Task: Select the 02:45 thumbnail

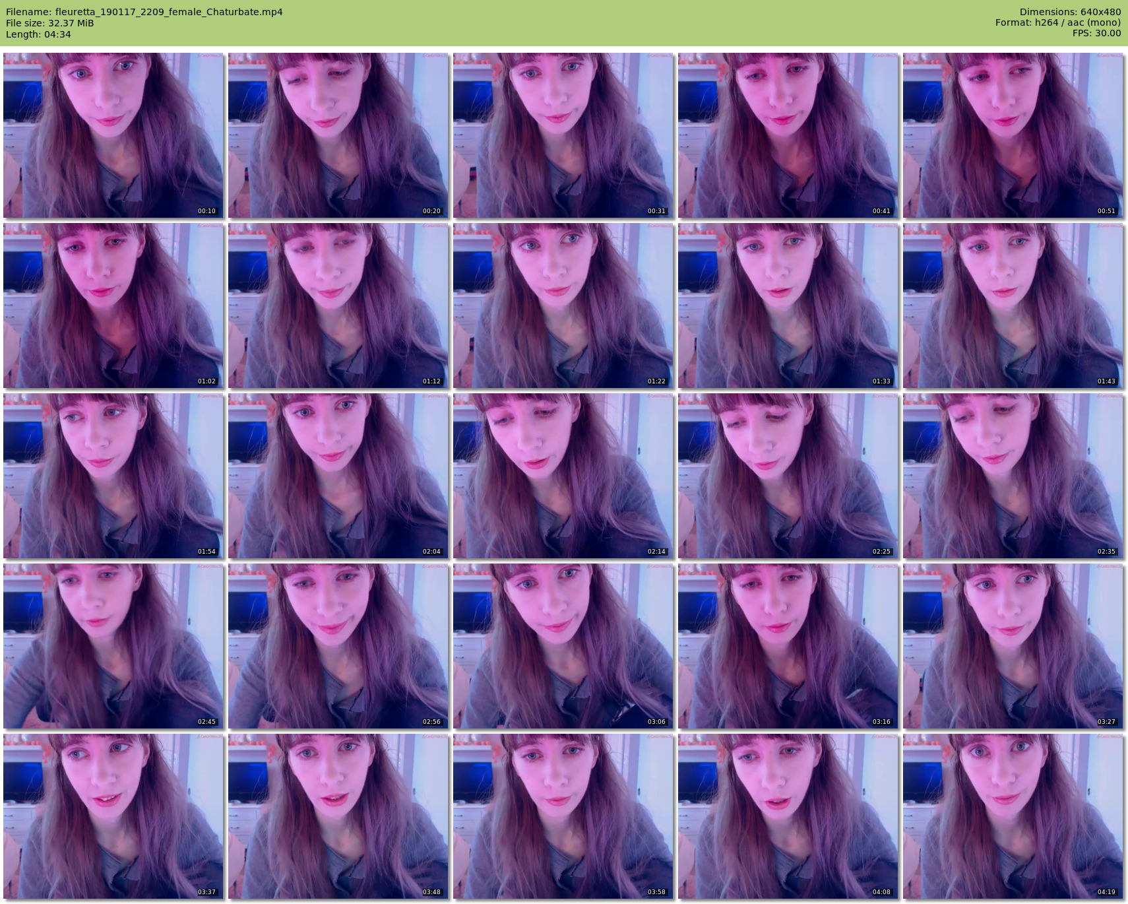Action: click(x=113, y=646)
